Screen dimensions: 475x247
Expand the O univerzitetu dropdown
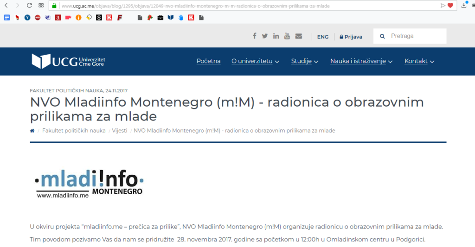(x=256, y=61)
